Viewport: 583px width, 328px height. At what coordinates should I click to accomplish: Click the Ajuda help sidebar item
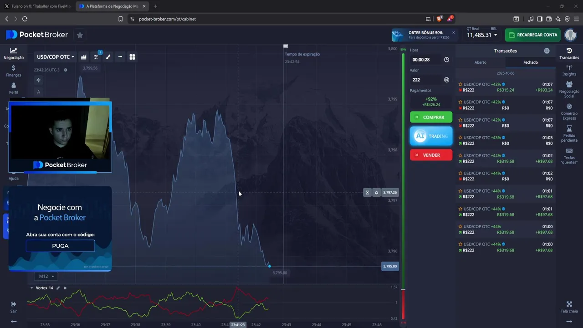pyautogui.click(x=14, y=175)
